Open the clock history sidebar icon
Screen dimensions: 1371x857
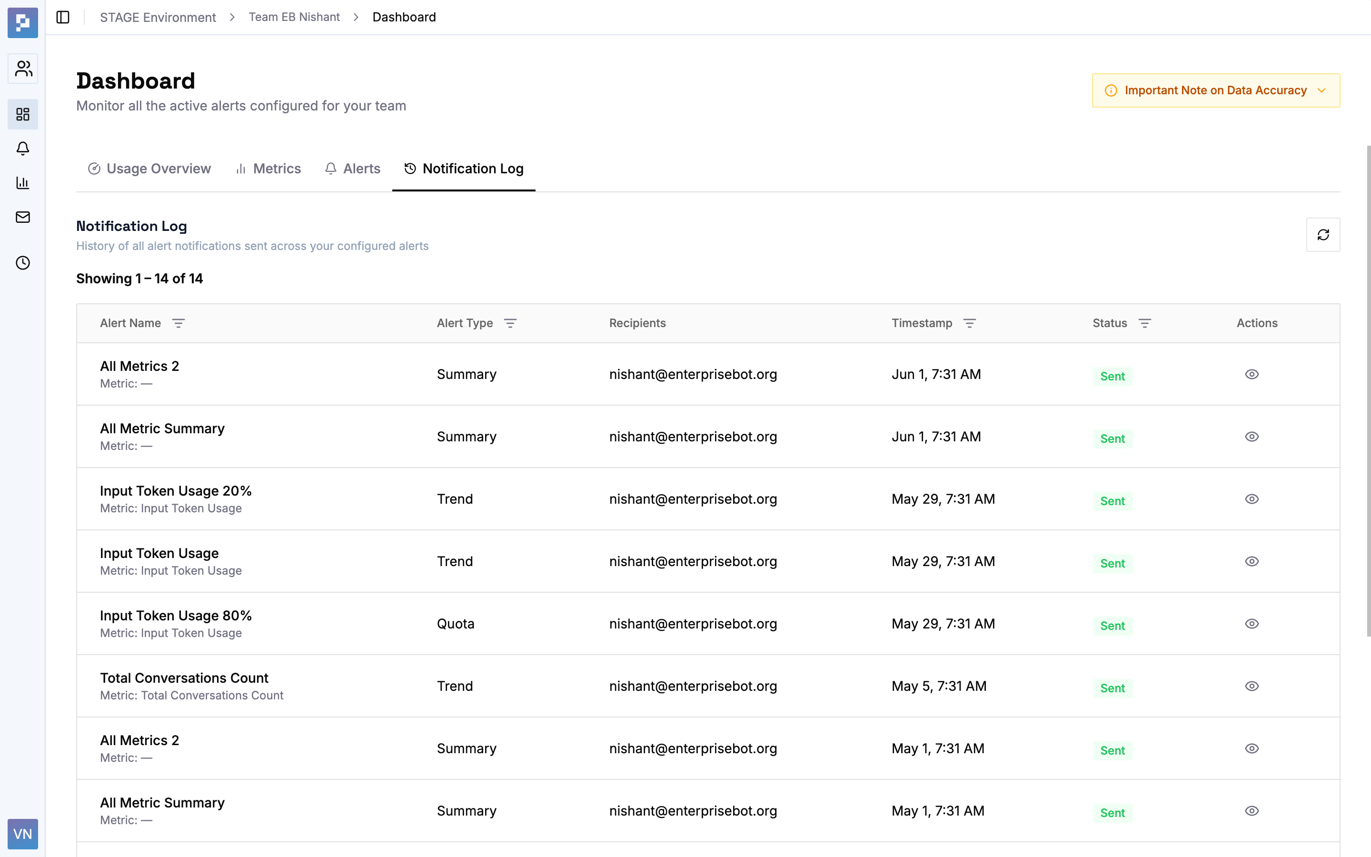[23, 263]
